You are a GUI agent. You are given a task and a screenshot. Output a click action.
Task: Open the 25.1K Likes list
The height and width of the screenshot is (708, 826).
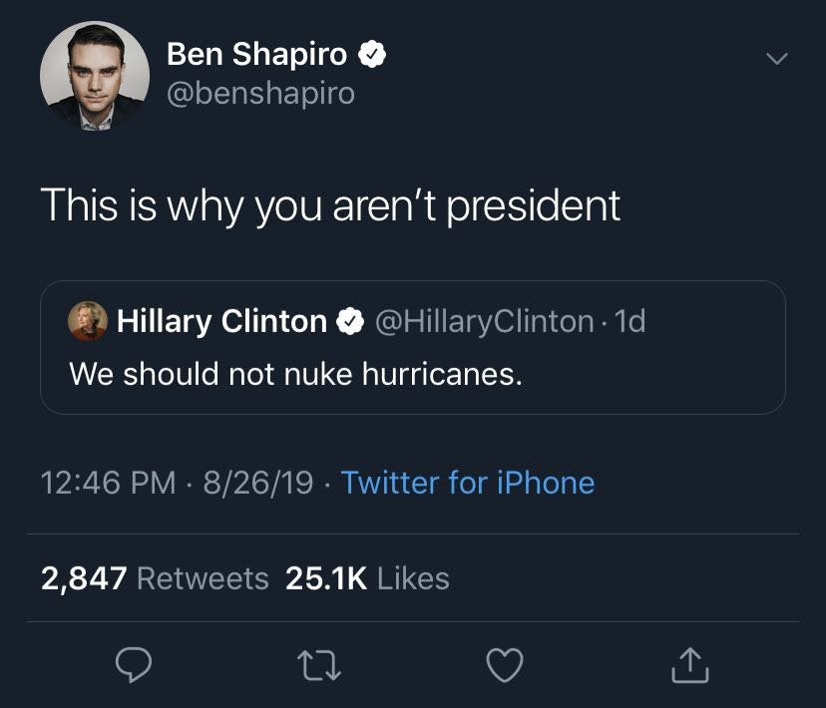(366, 575)
